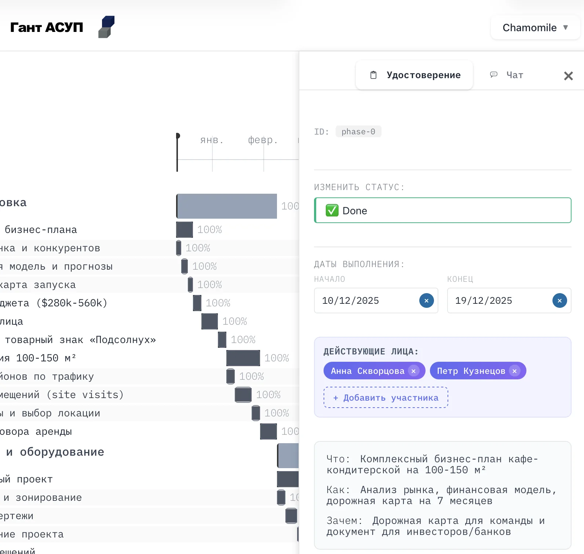
Task: Clear the end date field
Action: click(559, 301)
